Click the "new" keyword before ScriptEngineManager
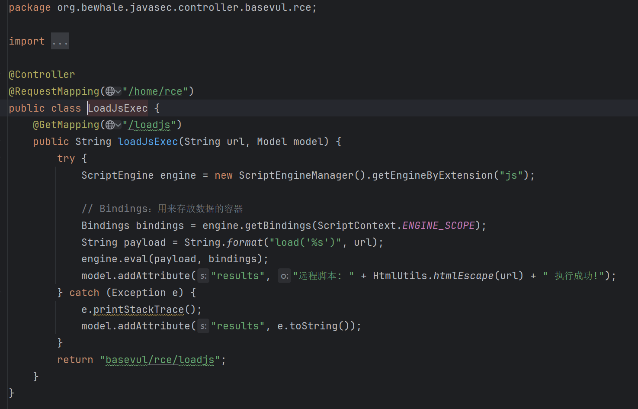638x409 pixels. point(224,175)
